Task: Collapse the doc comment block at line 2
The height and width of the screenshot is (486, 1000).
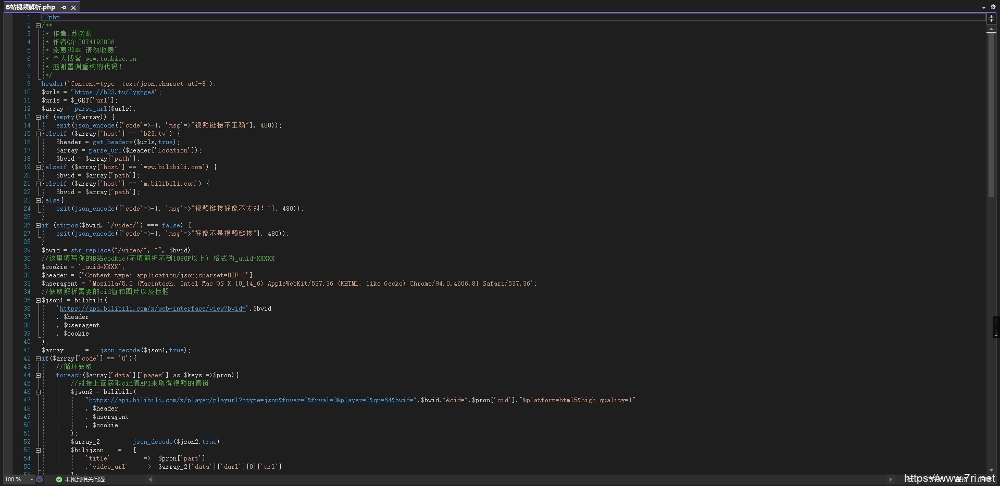Action: click(38, 25)
